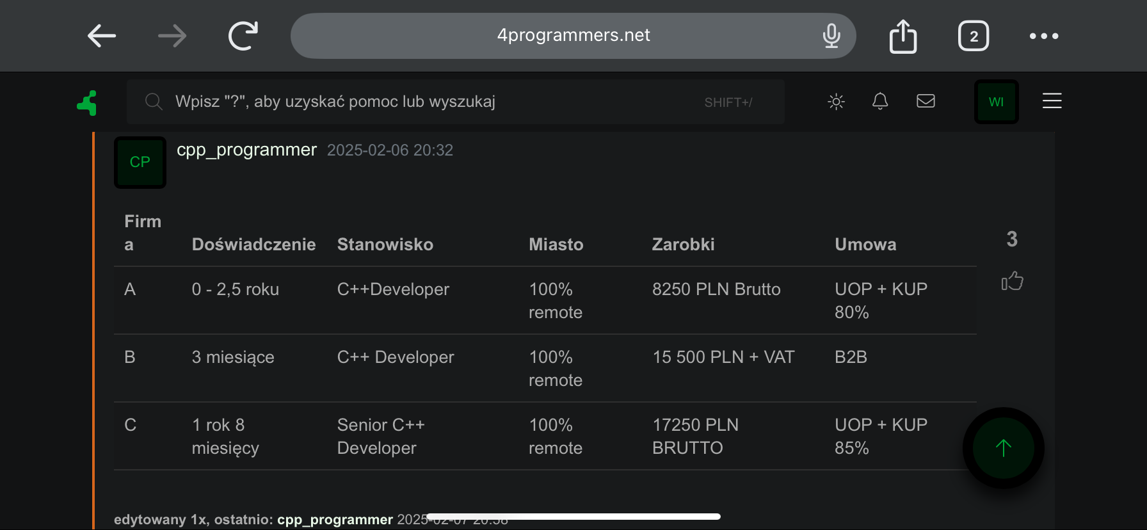The height and width of the screenshot is (530, 1147).
Task: Open post timestamp 2025-02-06 20:32 permalink
Action: tap(390, 150)
